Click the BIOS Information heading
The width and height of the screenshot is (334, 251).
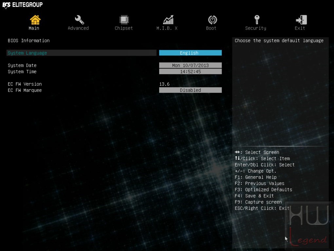[28, 41]
